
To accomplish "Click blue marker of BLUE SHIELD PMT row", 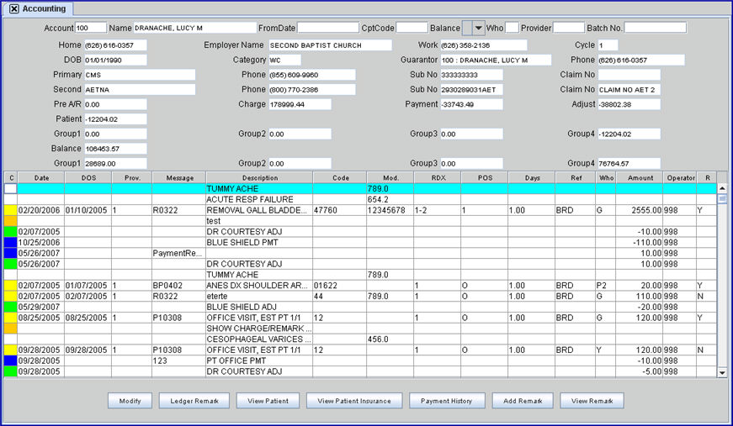I will [11, 243].
